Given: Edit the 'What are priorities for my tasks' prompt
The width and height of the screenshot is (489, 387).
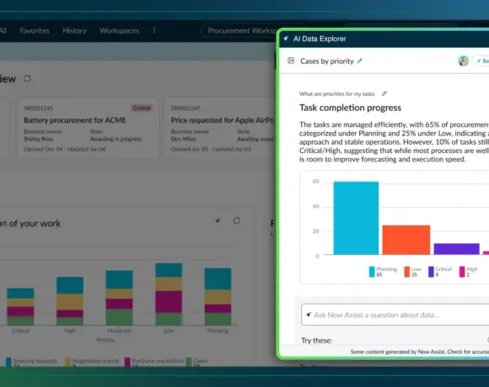Looking at the screenshot, I should pyautogui.click(x=384, y=93).
